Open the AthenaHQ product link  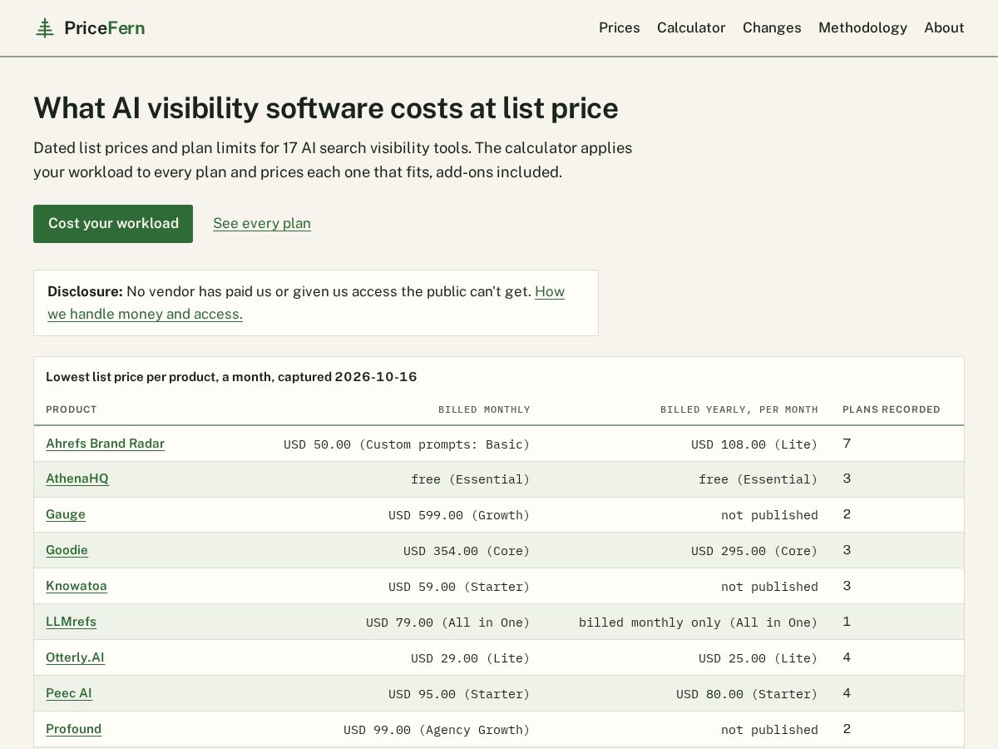point(77,479)
